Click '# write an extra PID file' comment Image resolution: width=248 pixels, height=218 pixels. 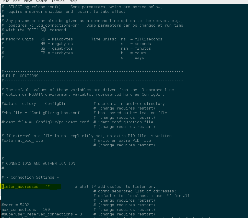[122, 140]
